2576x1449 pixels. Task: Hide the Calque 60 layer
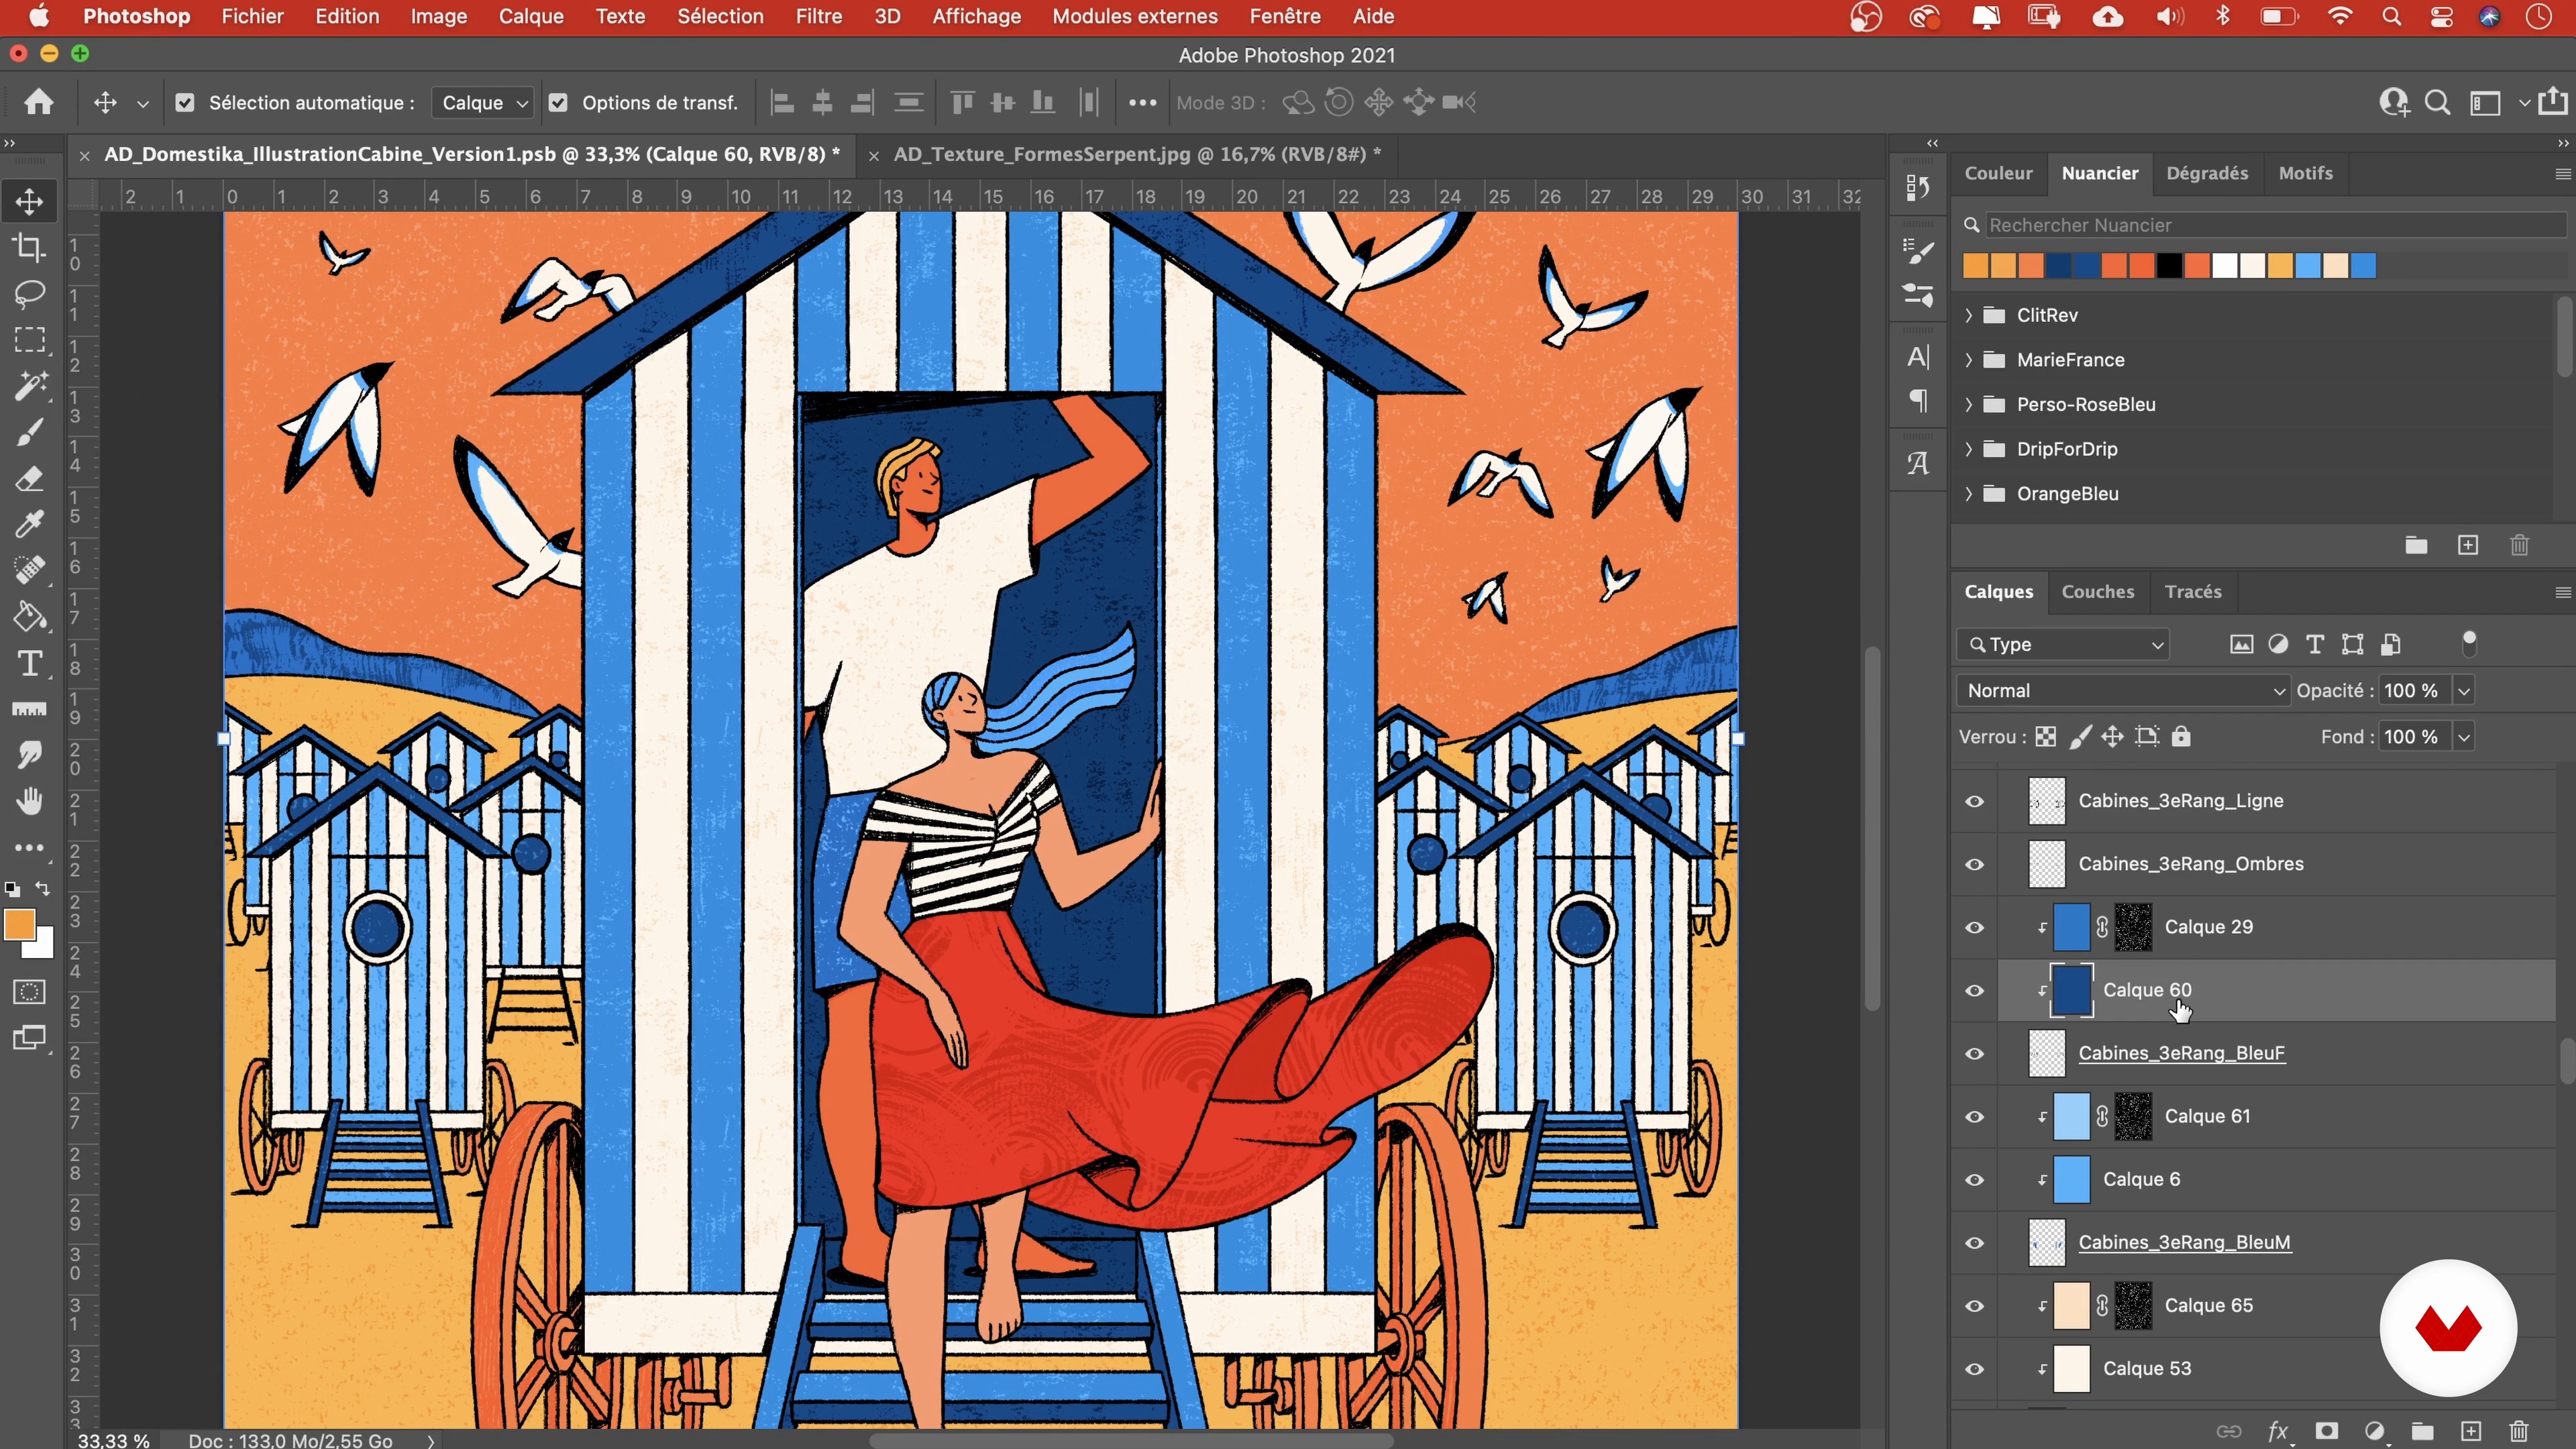pos(1974,990)
